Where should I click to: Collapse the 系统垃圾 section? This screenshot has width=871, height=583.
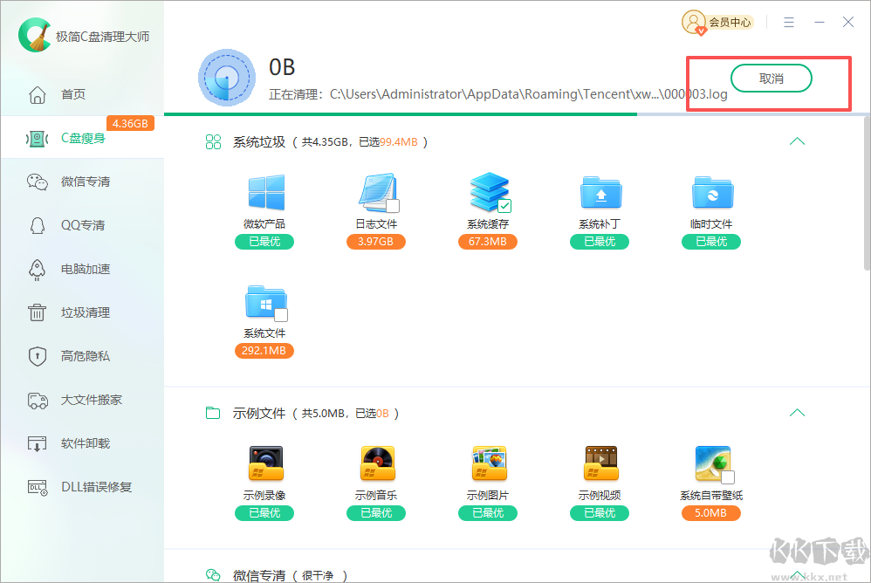click(796, 141)
